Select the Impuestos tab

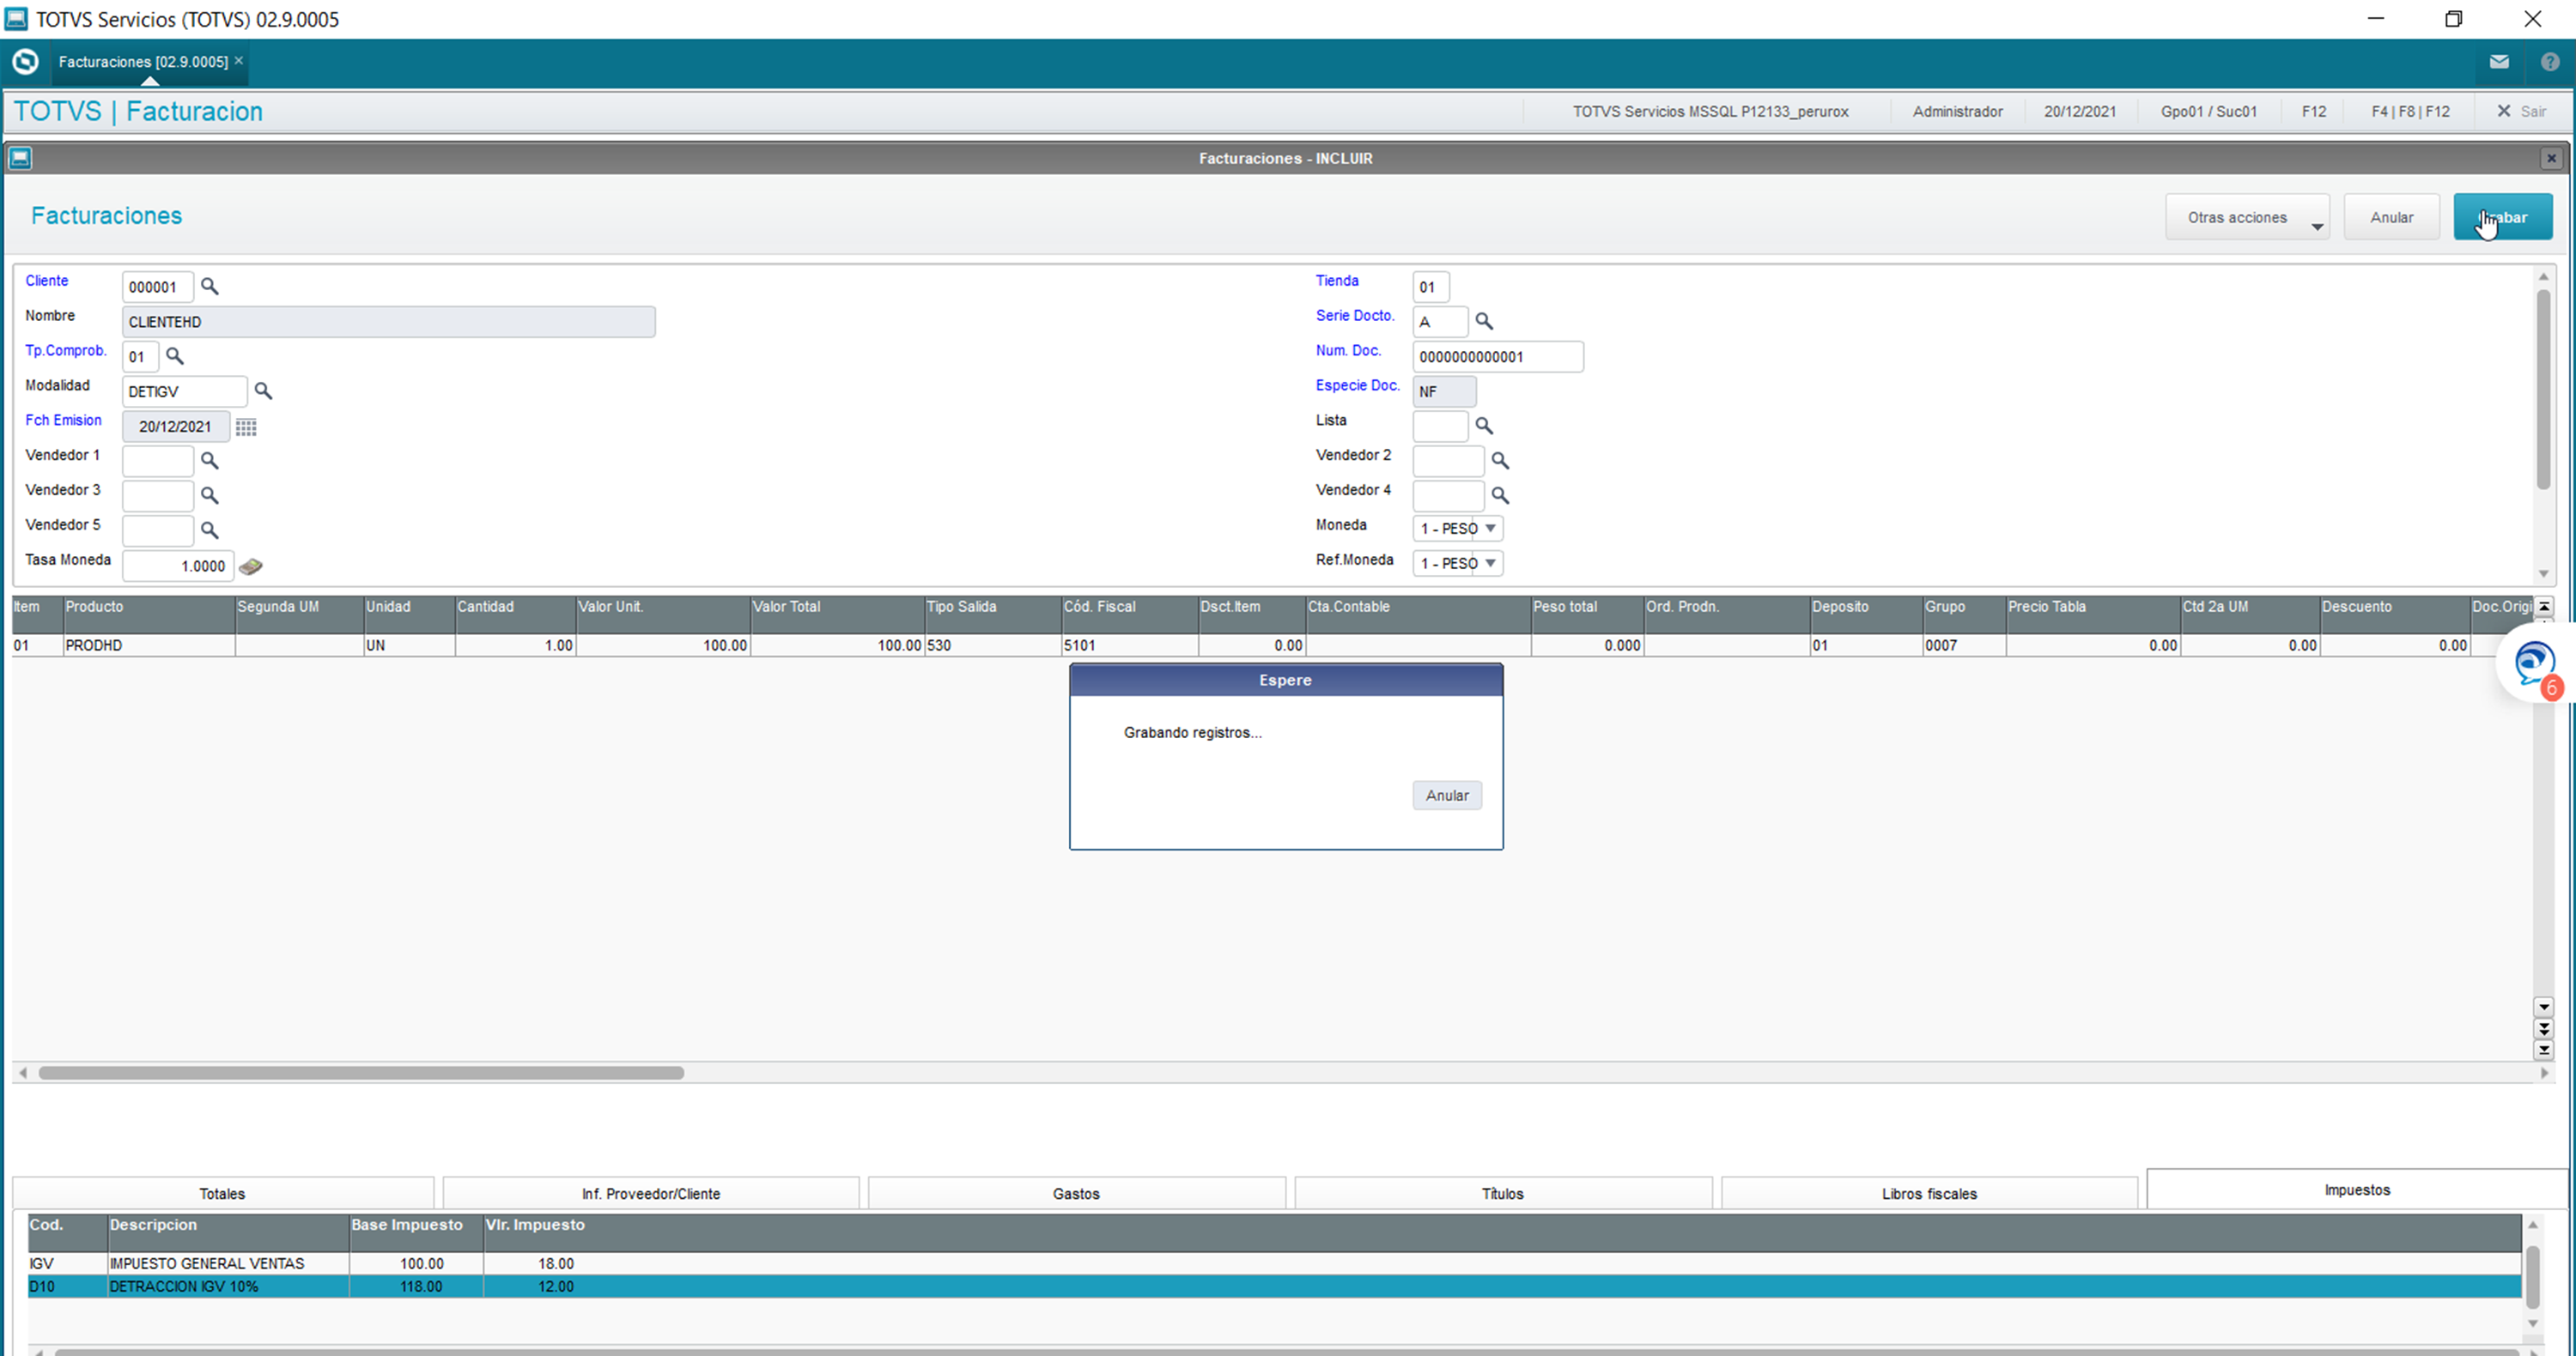click(2356, 1190)
